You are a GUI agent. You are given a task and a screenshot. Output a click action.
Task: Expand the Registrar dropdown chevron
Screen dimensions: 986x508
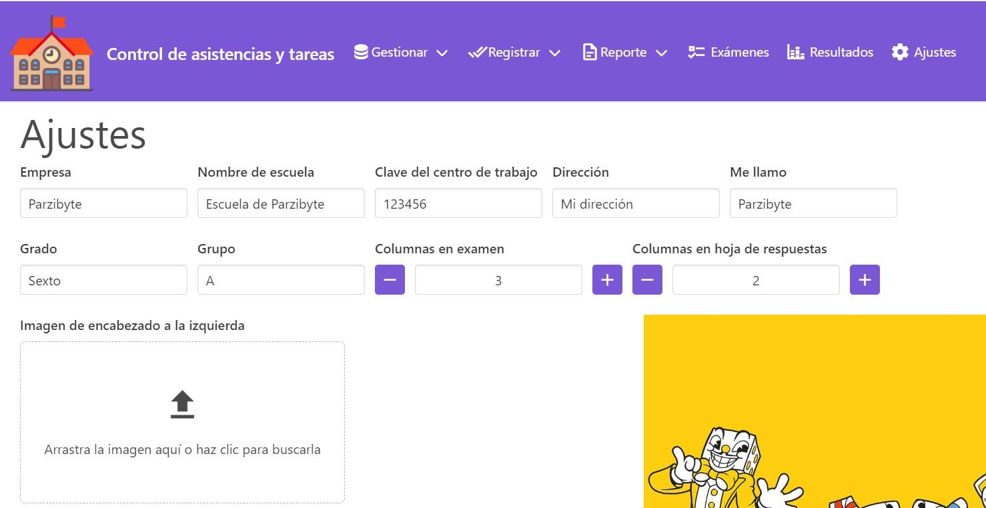click(554, 53)
